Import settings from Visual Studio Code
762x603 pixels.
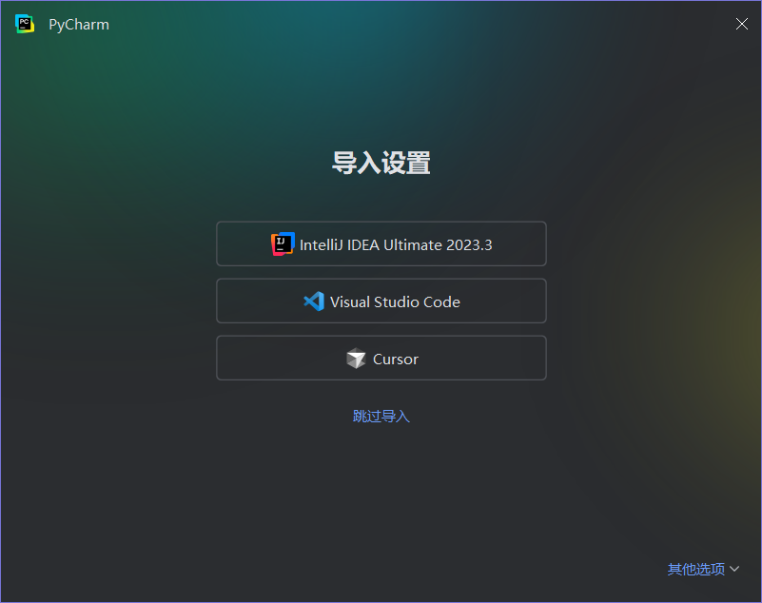[381, 301]
